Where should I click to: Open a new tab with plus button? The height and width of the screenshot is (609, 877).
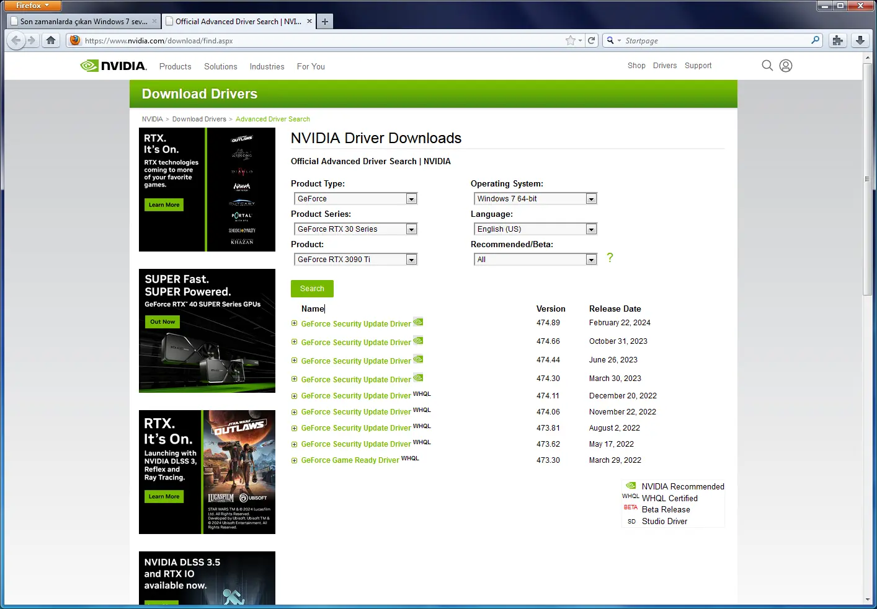[324, 21]
